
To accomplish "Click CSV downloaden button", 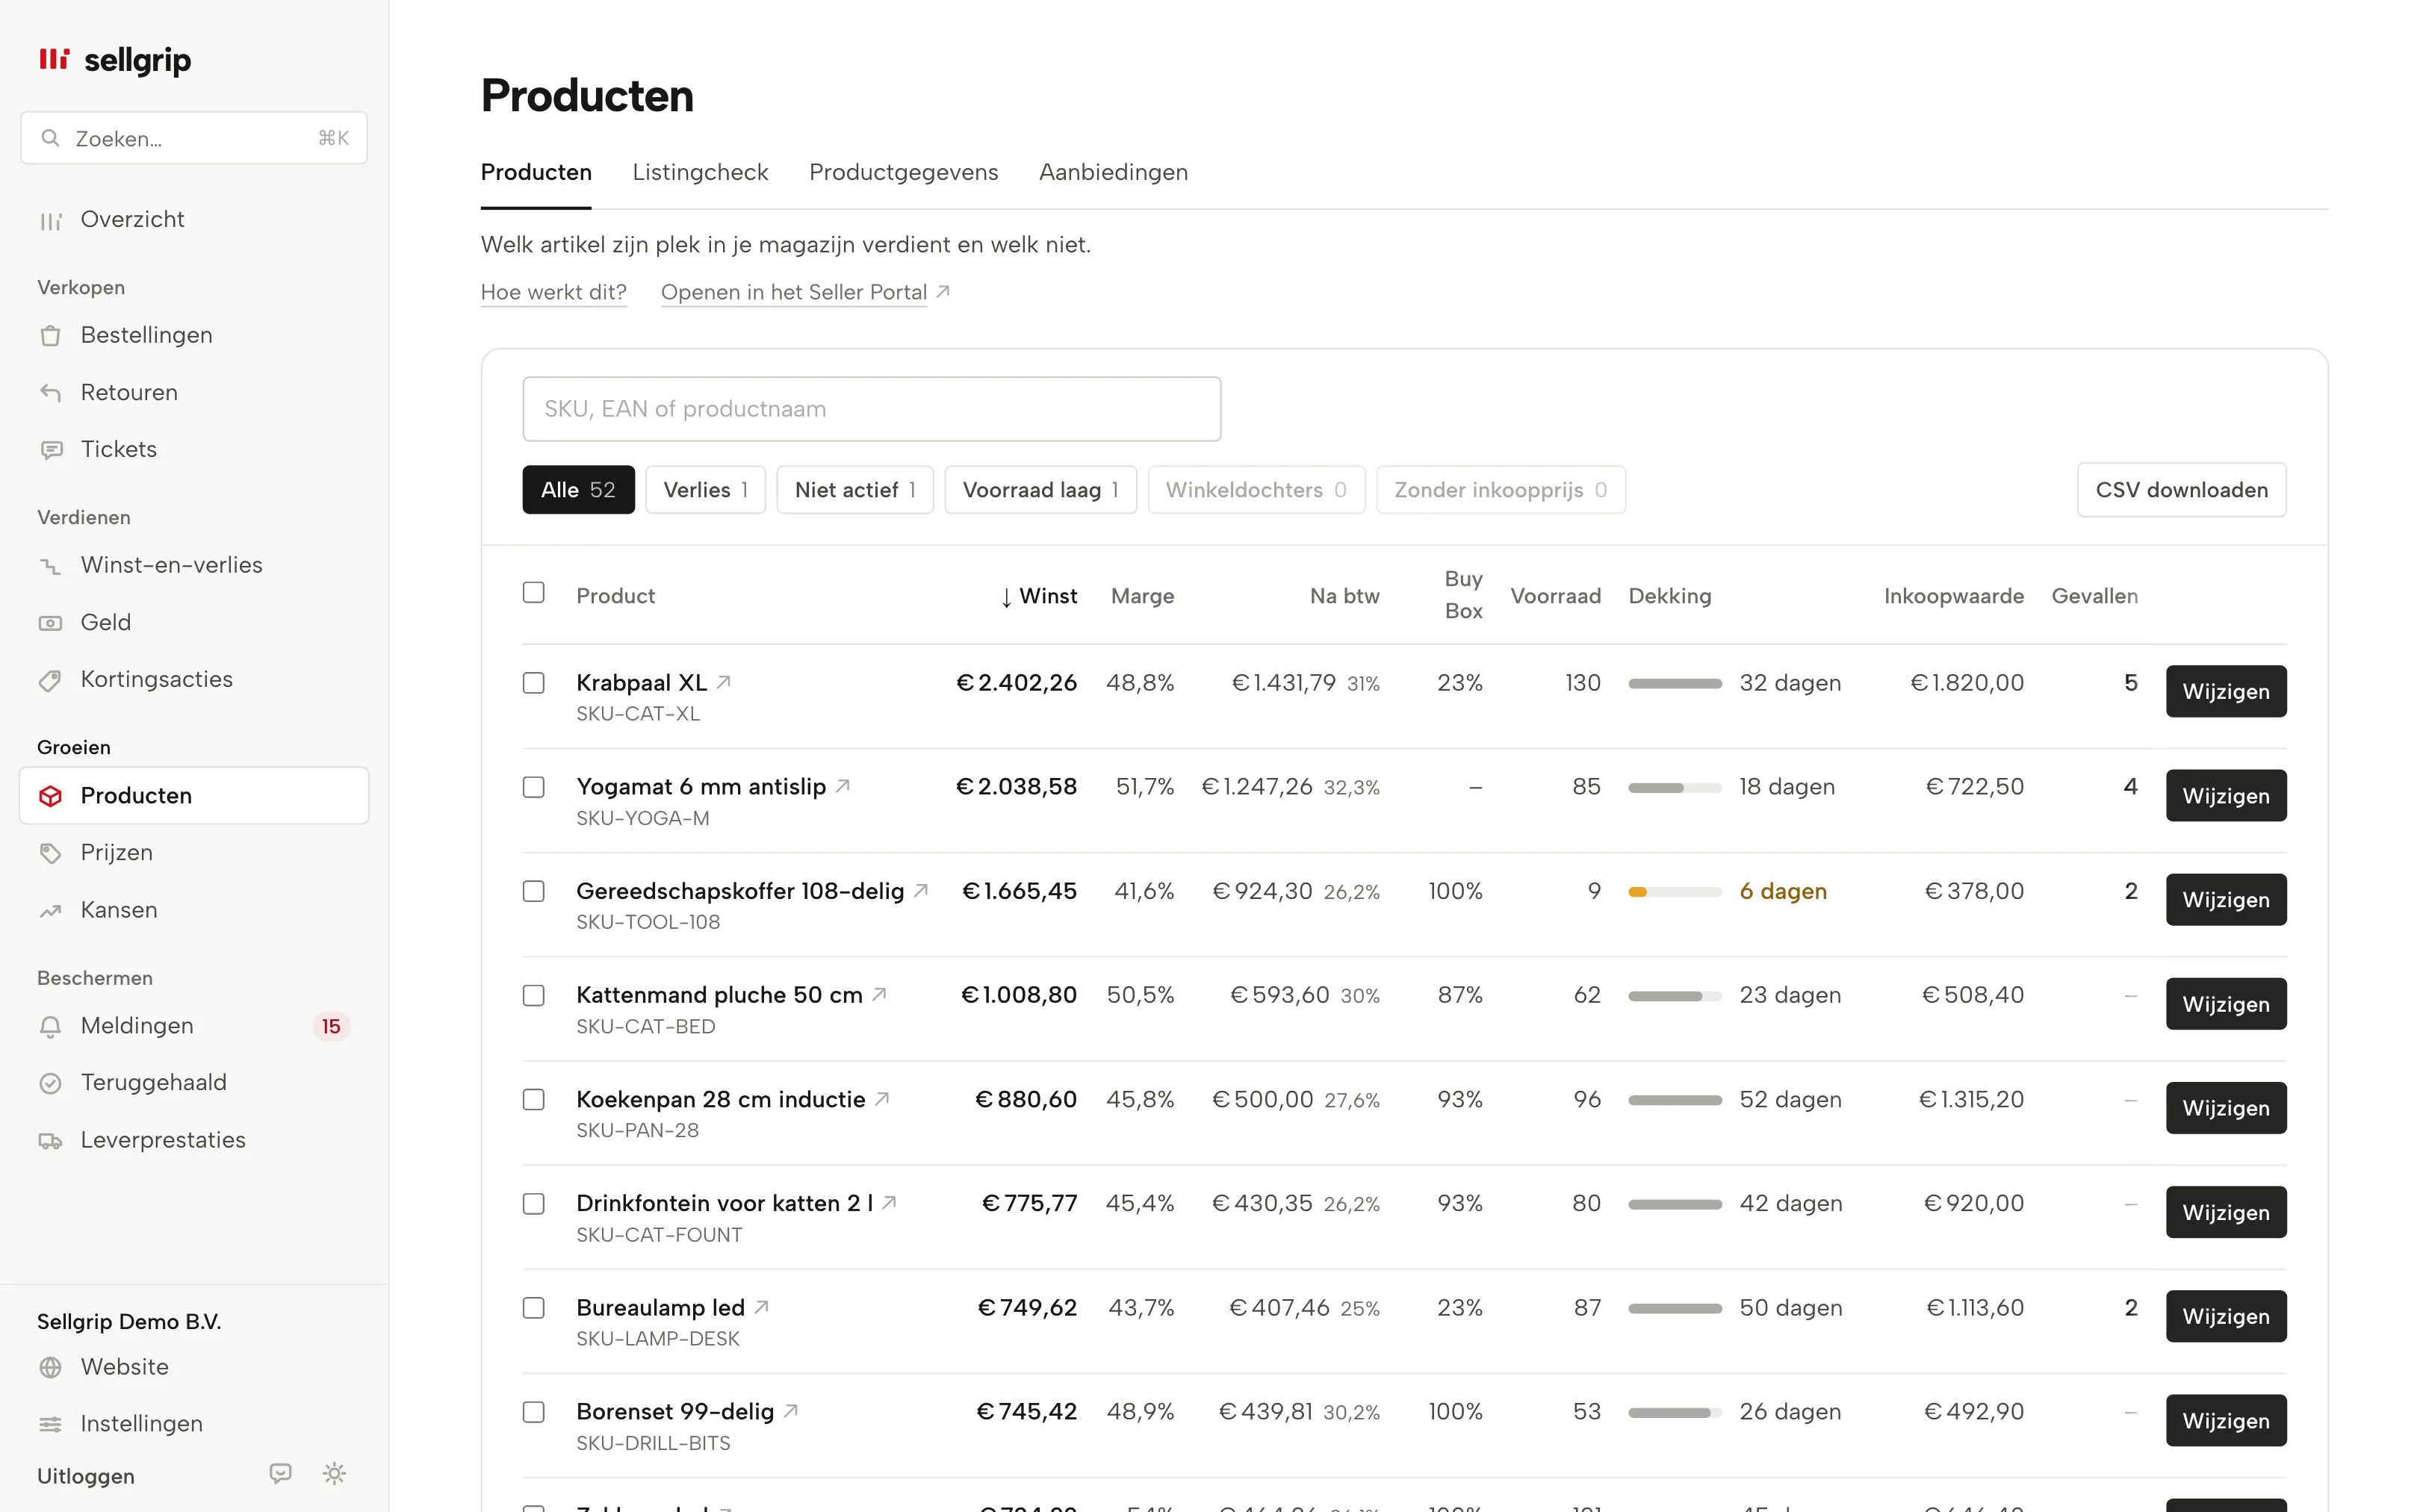I will 2181,490.
